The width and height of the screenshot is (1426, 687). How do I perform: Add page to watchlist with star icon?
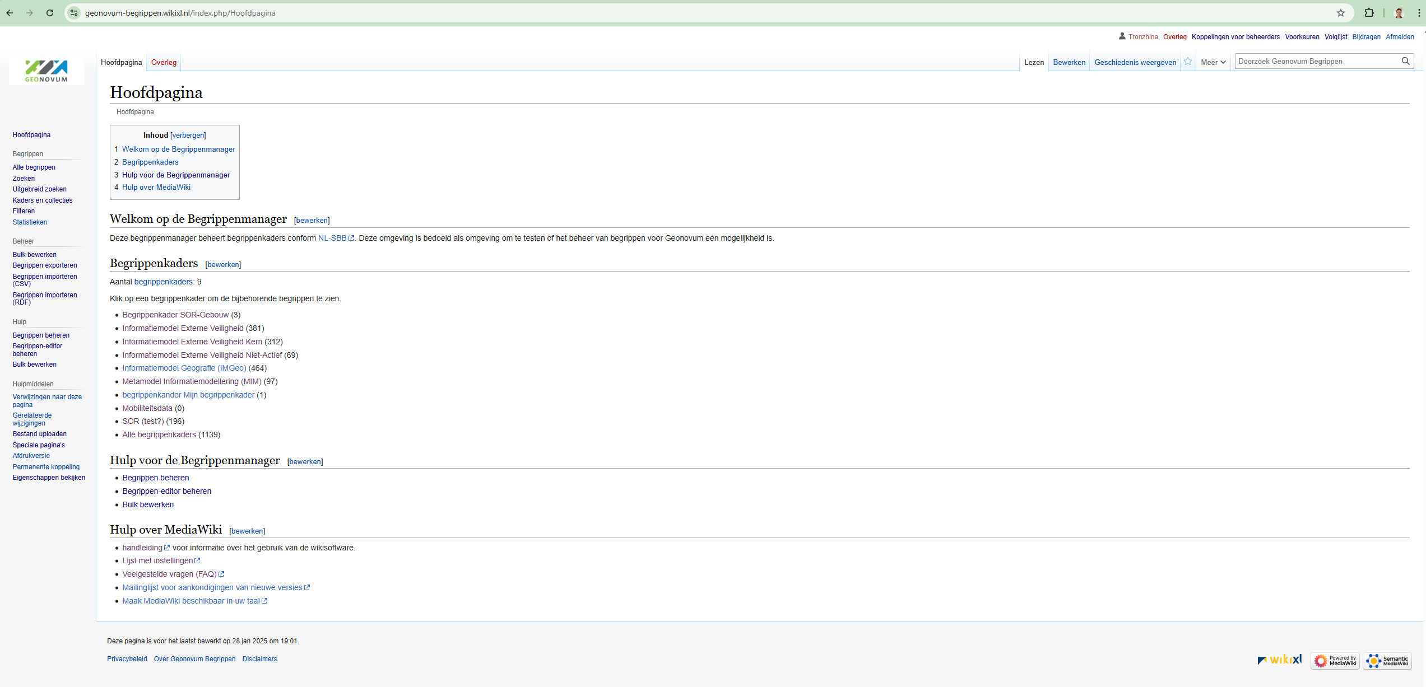coord(1187,62)
